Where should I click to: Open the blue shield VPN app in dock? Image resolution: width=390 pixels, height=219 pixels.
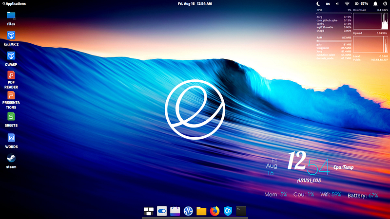pyautogui.click(x=228, y=211)
